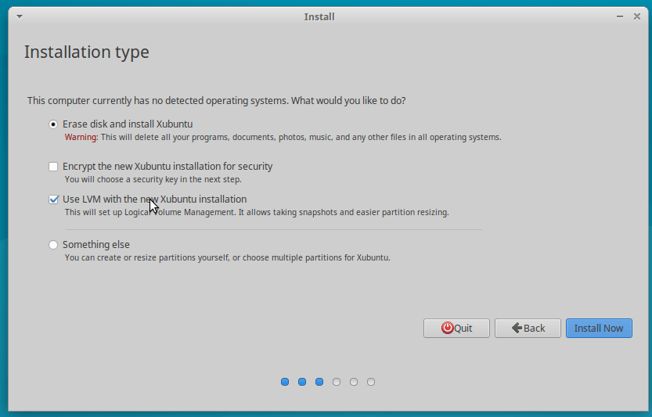Close the Install window

637,16
